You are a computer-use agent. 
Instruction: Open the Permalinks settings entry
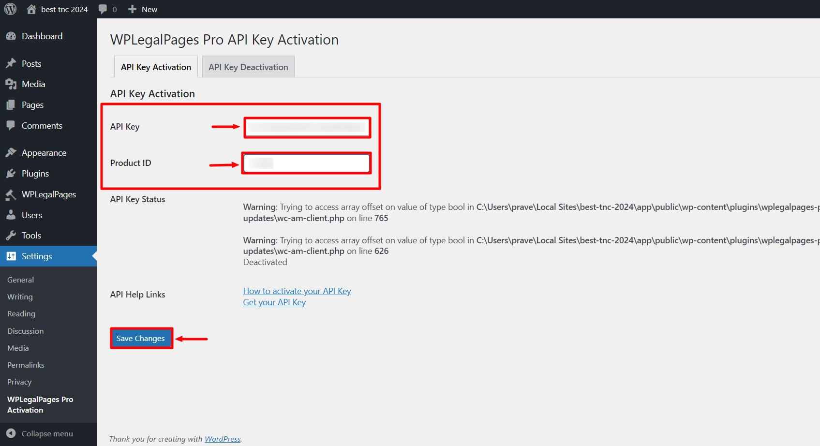coord(26,365)
